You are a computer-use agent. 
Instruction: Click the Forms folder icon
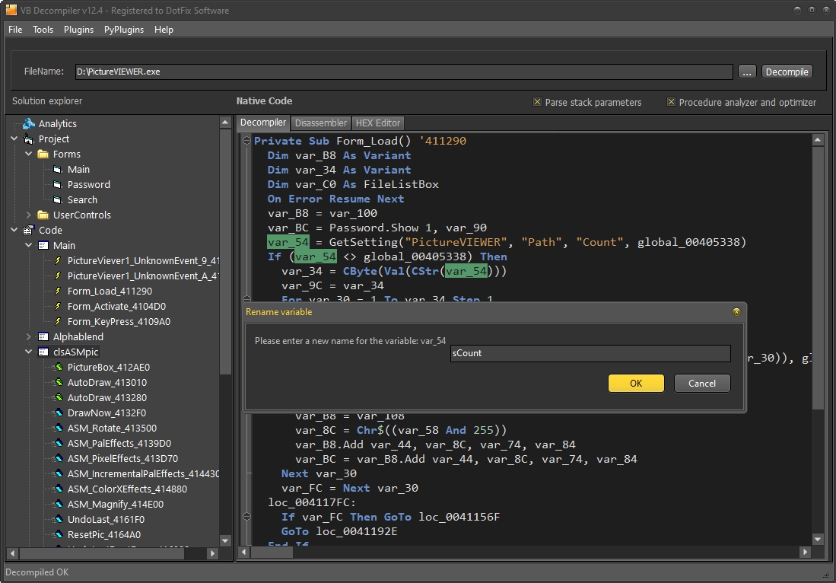(43, 155)
